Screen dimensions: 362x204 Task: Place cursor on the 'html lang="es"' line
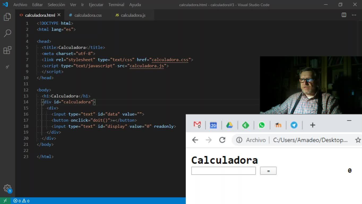click(x=56, y=29)
